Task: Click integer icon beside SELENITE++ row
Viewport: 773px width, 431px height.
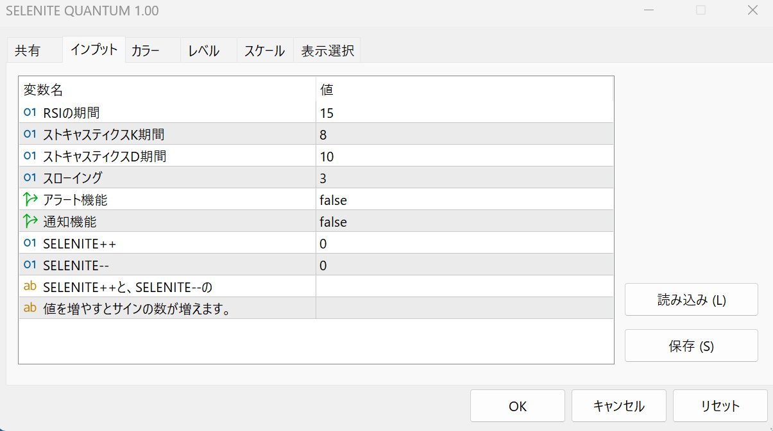Action: click(x=30, y=243)
